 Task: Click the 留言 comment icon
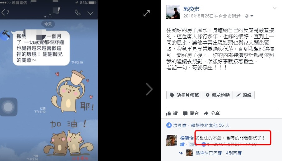191,113
